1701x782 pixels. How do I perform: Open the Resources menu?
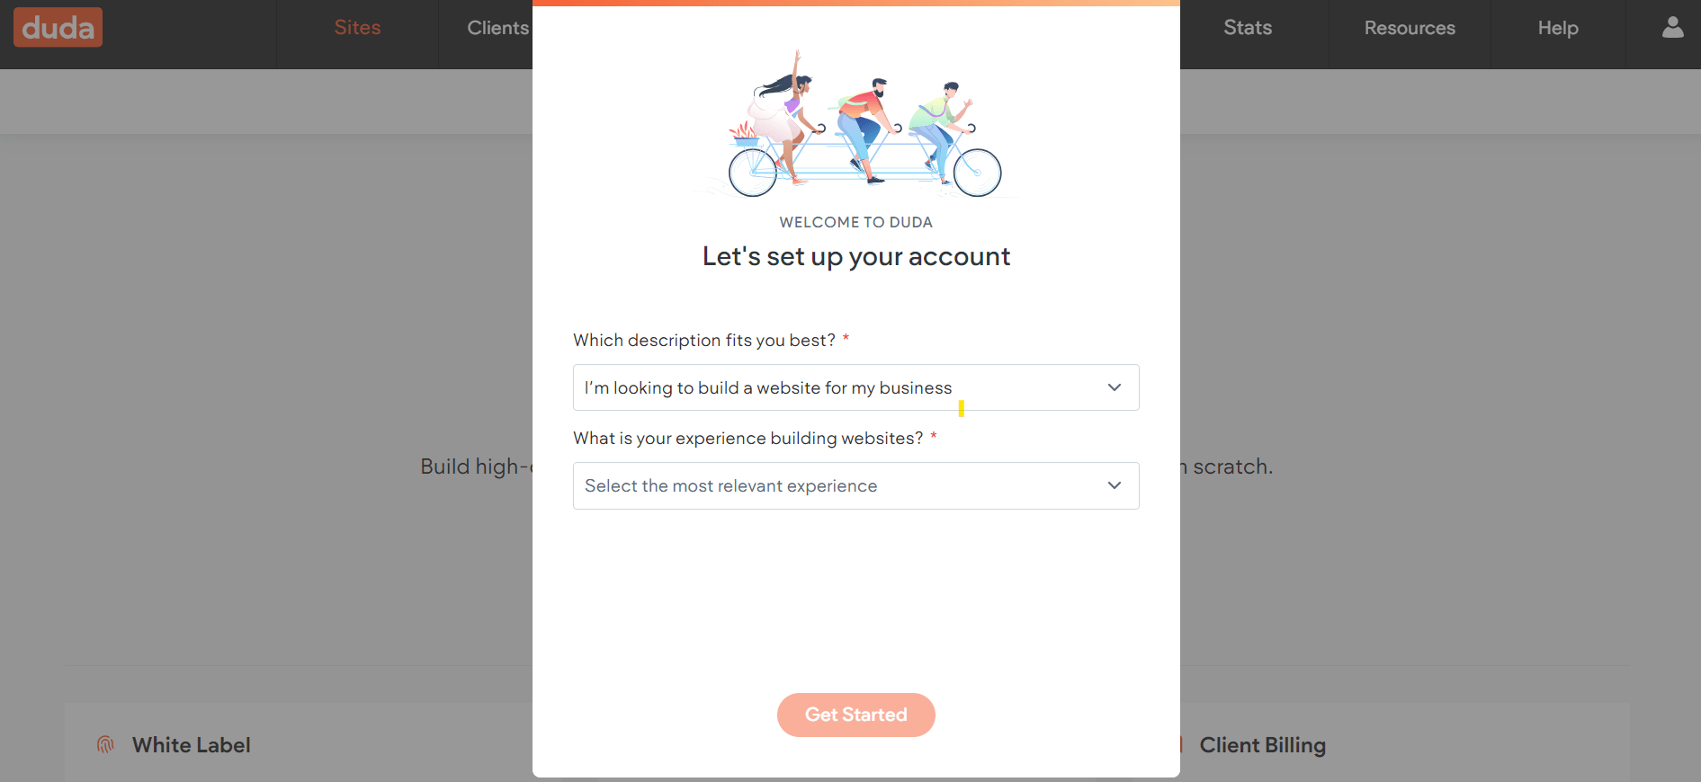click(1409, 28)
